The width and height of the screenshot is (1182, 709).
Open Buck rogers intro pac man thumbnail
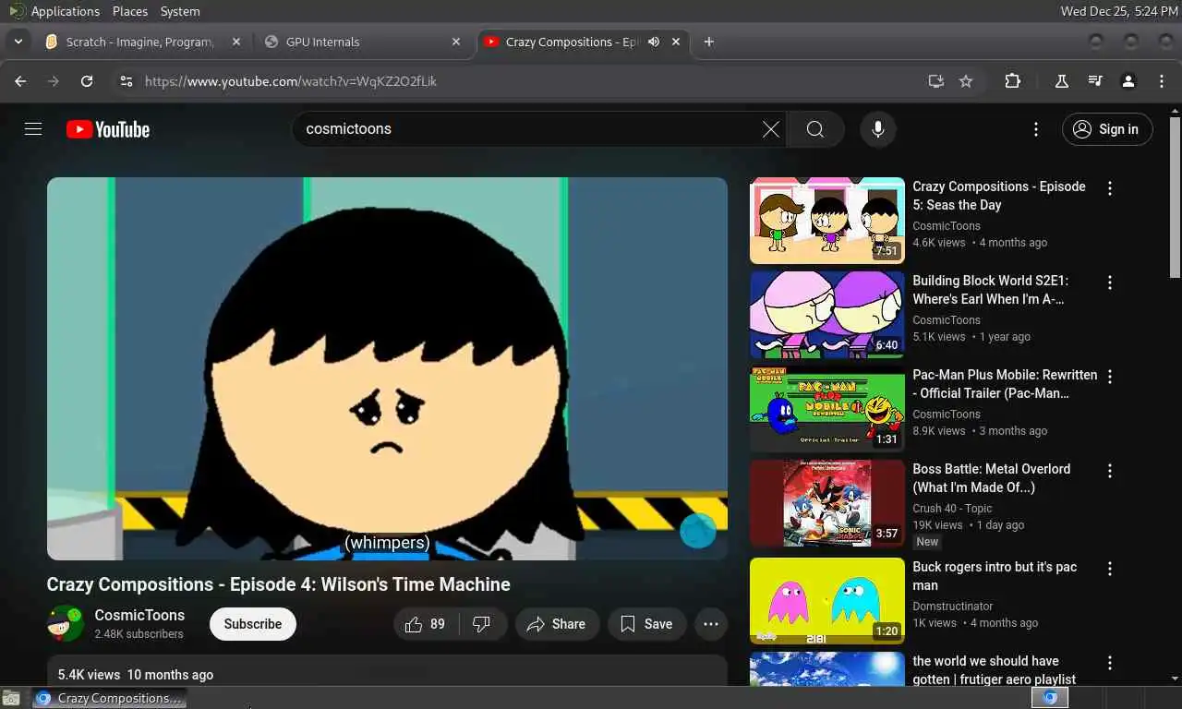[x=827, y=601]
